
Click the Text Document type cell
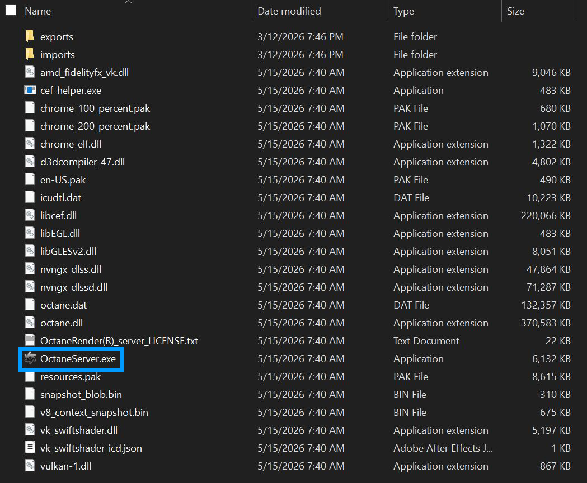(426, 341)
